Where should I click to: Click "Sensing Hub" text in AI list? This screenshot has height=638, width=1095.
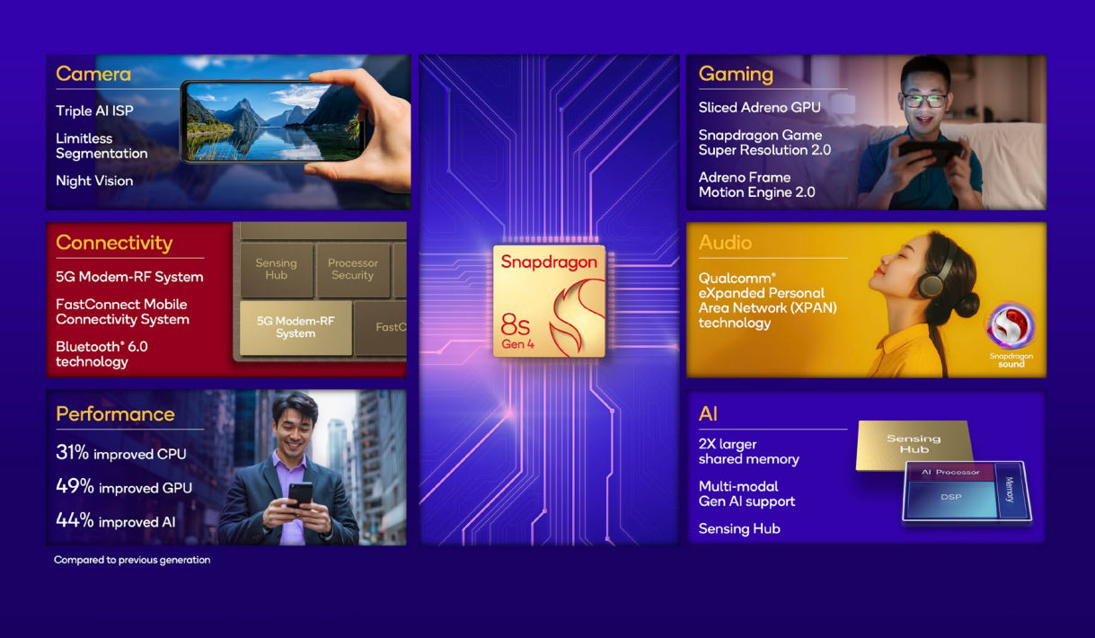click(739, 528)
